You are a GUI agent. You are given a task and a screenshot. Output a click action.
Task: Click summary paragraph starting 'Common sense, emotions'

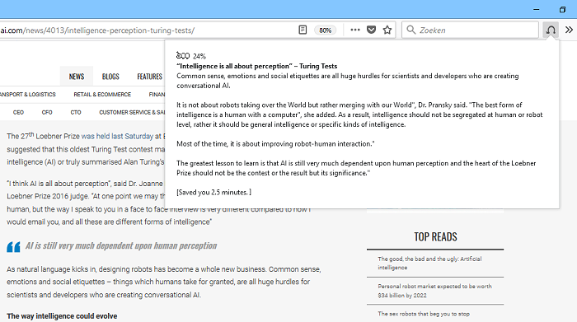pos(348,81)
